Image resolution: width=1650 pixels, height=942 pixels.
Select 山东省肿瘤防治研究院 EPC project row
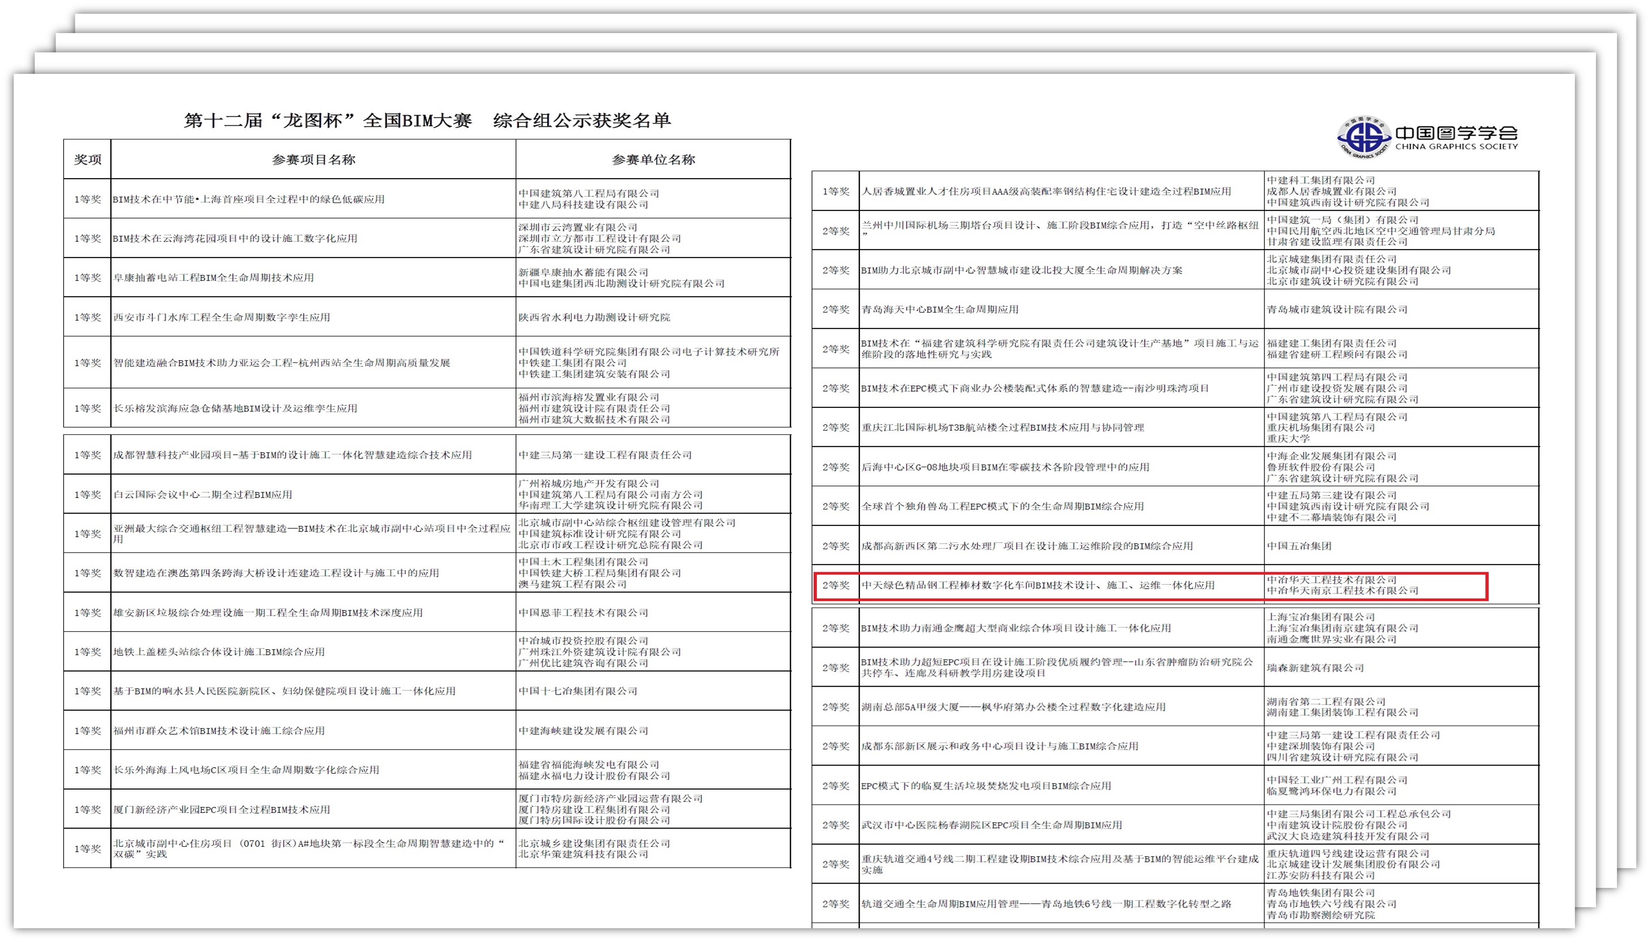[x=1175, y=667]
